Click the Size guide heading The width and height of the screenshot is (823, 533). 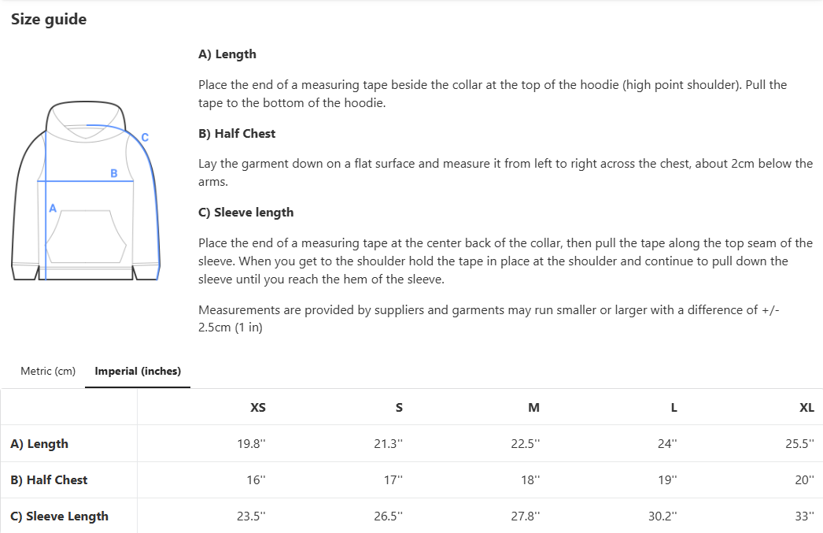[49, 20]
